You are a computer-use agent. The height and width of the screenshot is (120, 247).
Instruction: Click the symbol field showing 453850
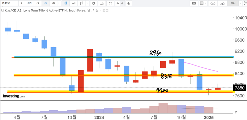(x=9, y=3)
